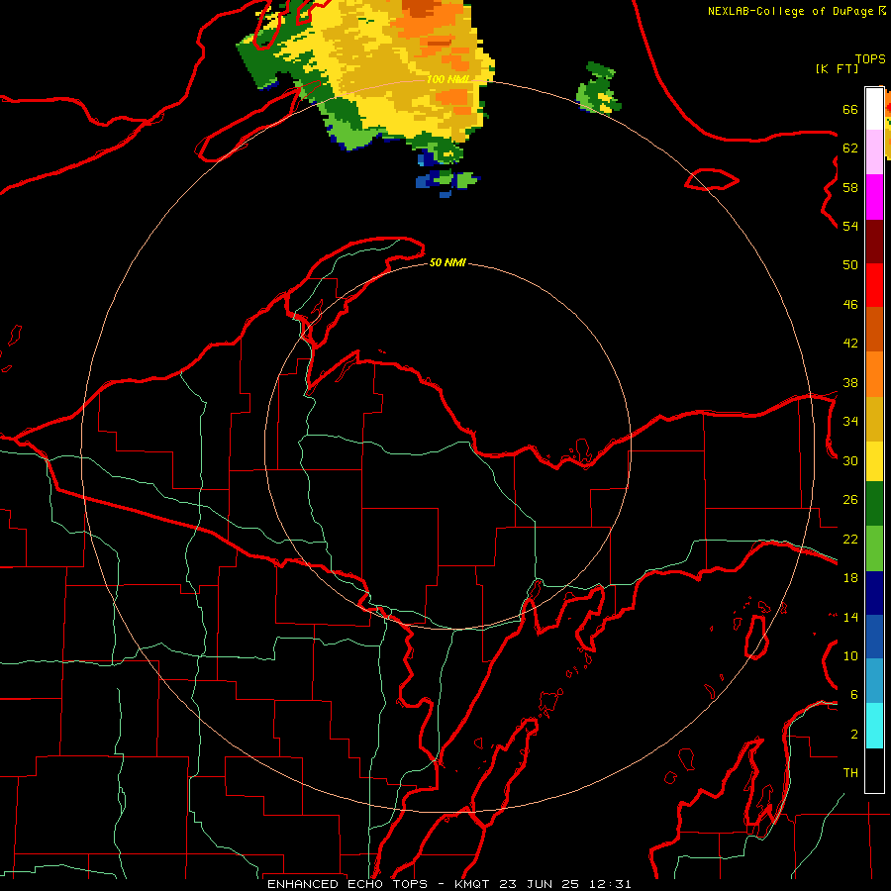Click the magenta 58 kft legend swatch
Image resolution: width=891 pixels, height=891 pixels.
(874, 197)
